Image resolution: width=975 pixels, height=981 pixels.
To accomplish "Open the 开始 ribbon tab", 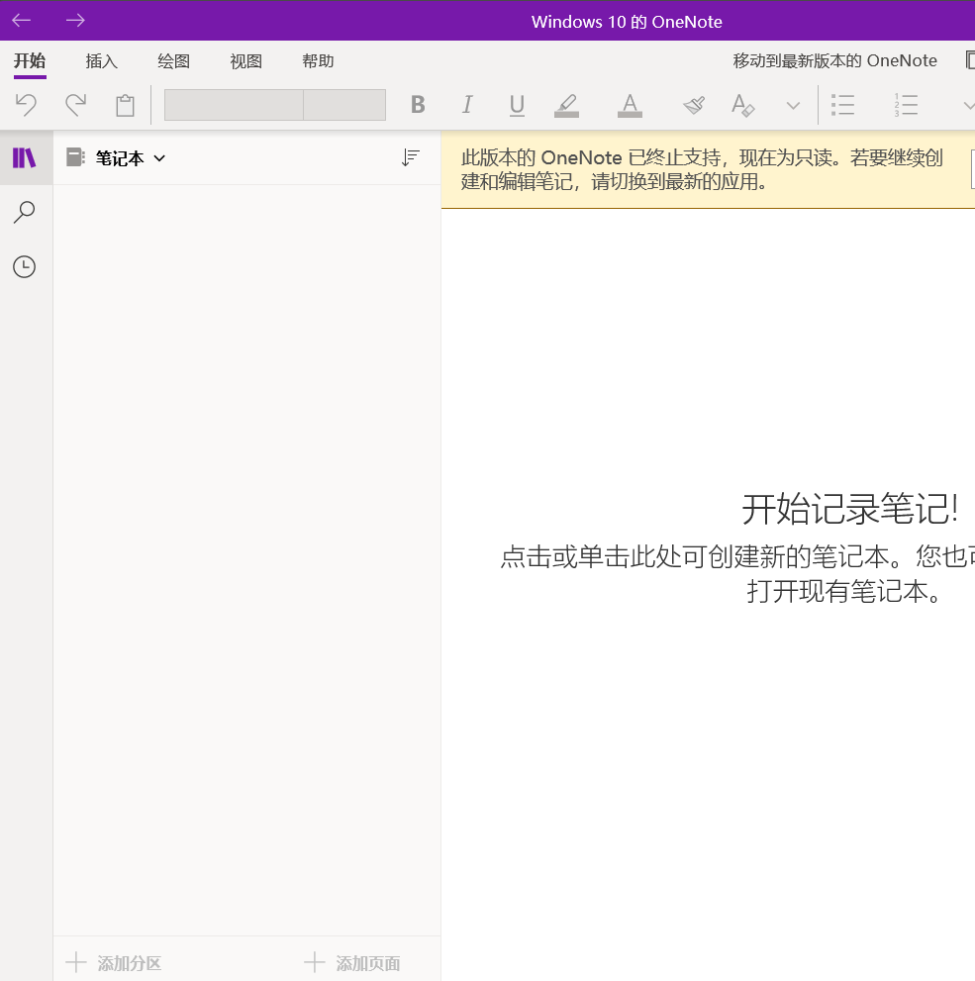I will pyautogui.click(x=30, y=60).
